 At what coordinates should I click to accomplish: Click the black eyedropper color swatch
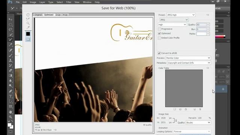pos(28,34)
